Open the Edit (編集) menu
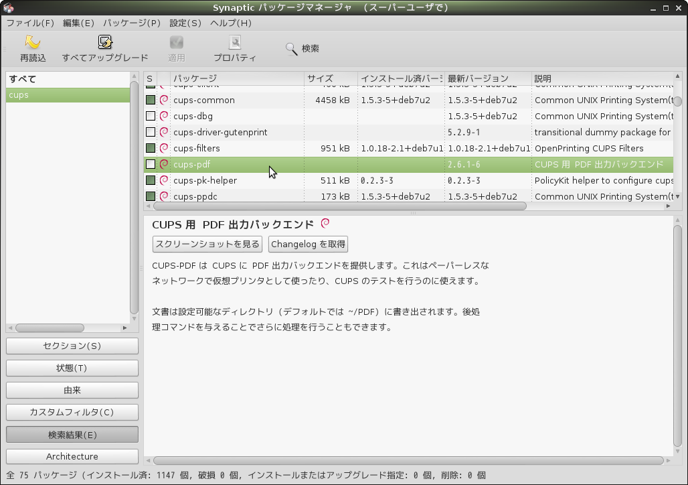Viewport: 688px width, 485px height. 78,23
